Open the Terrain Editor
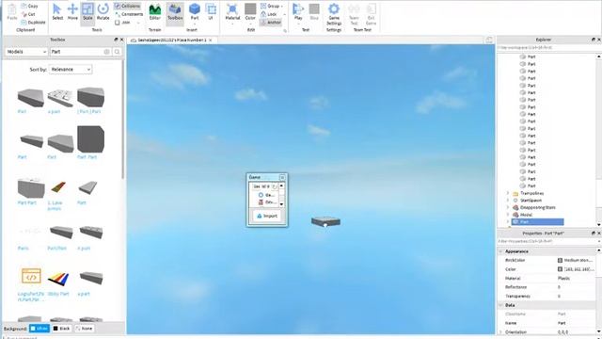 point(154,11)
